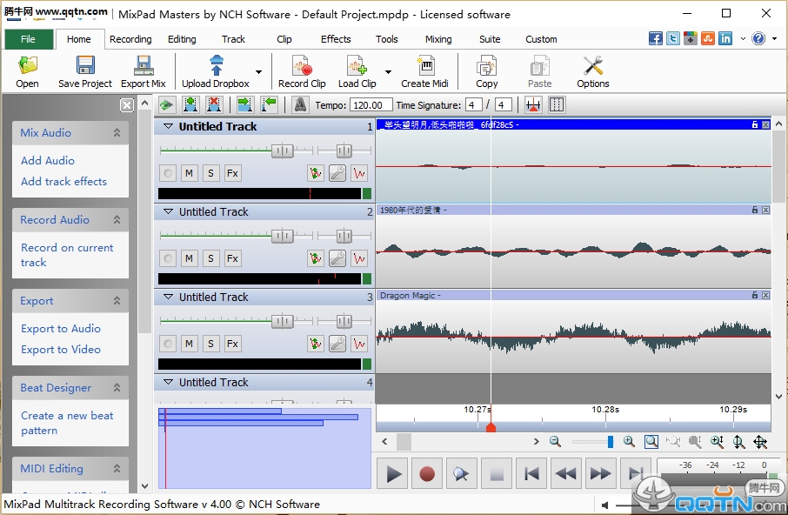Image resolution: width=788 pixels, height=515 pixels.
Task: Open the Options settings icon
Action: click(x=592, y=70)
